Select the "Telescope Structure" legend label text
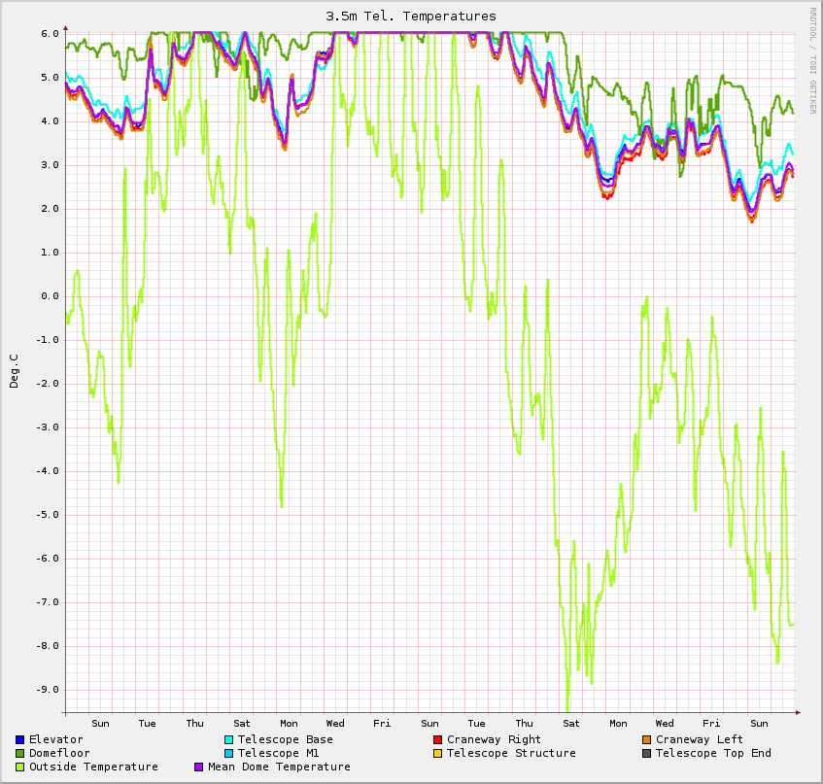823x784 pixels. coord(511,753)
